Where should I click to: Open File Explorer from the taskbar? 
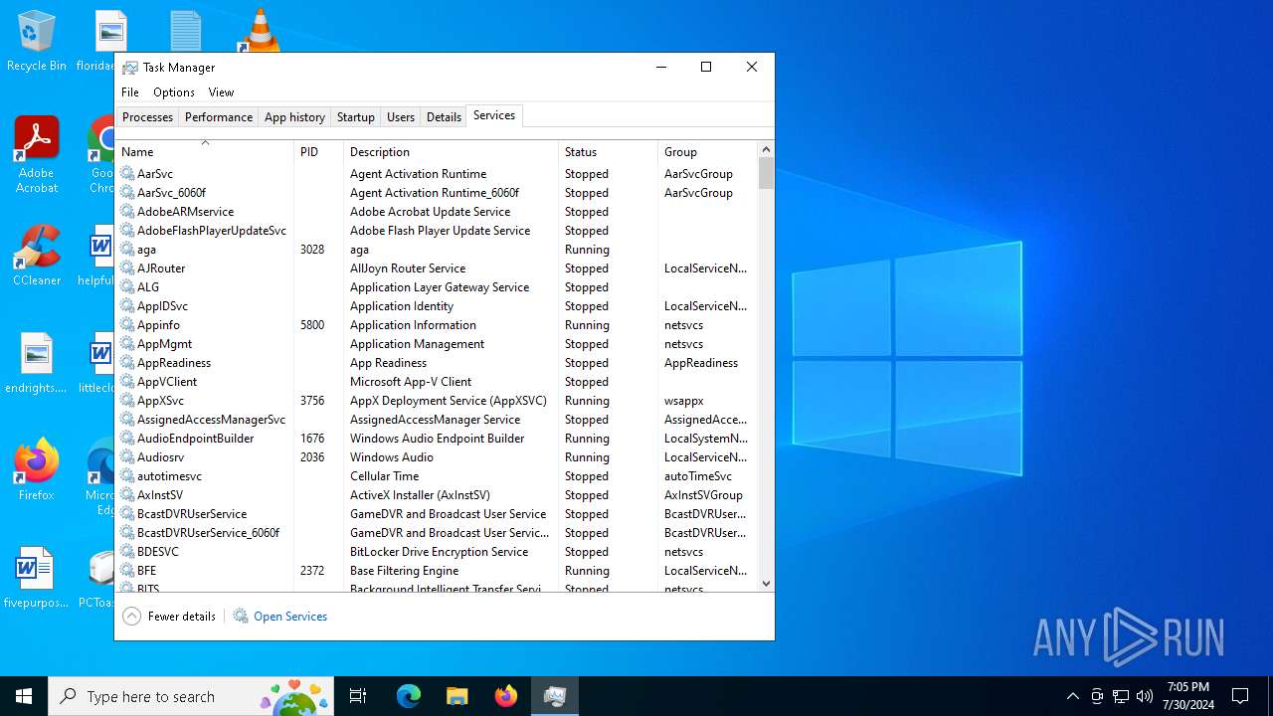tap(456, 696)
